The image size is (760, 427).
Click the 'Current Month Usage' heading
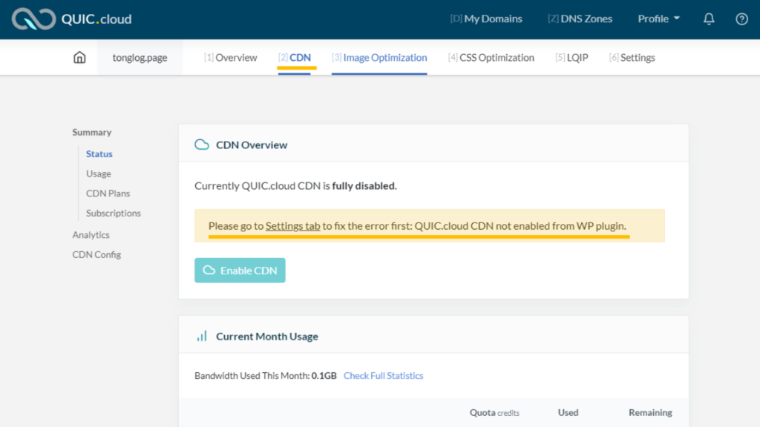click(x=267, y=336)
